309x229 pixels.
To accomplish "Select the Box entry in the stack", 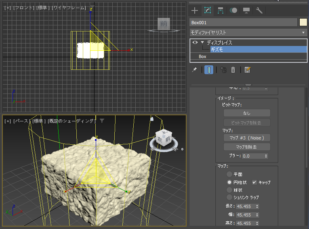I will tap(248, 56).
